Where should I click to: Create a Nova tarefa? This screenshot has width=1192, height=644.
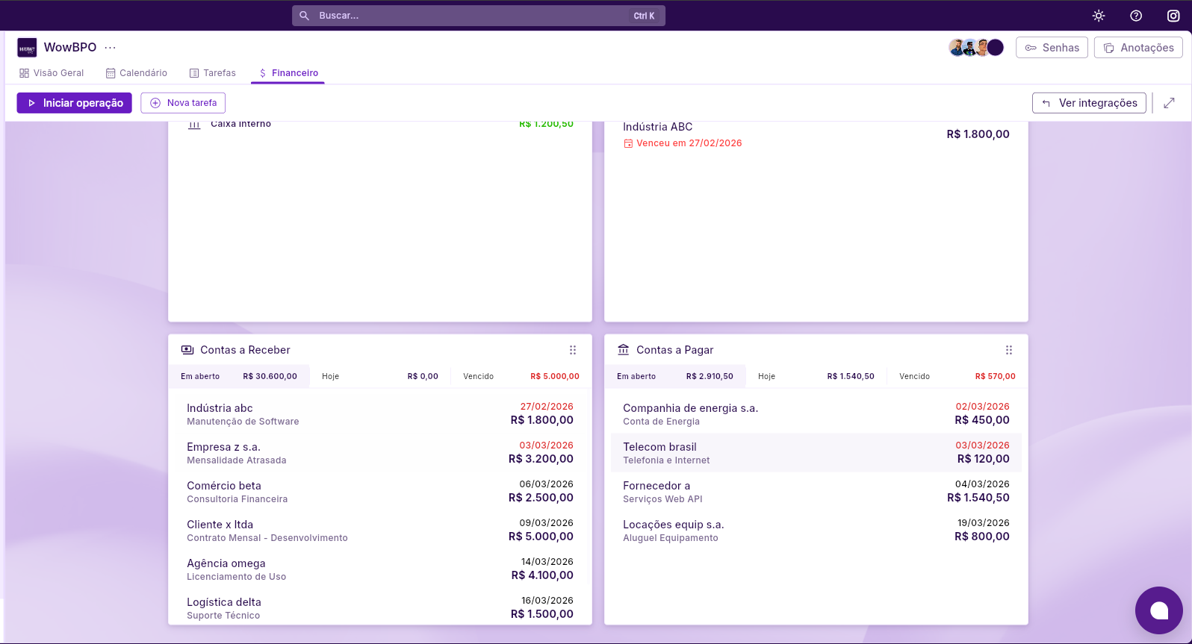[x=183, y=103]
